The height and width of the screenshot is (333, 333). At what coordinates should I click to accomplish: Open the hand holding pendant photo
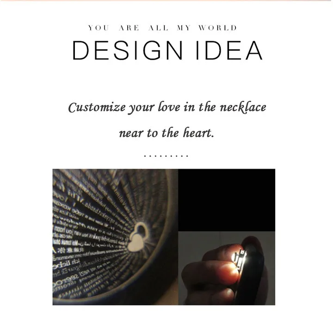(227, 268)
